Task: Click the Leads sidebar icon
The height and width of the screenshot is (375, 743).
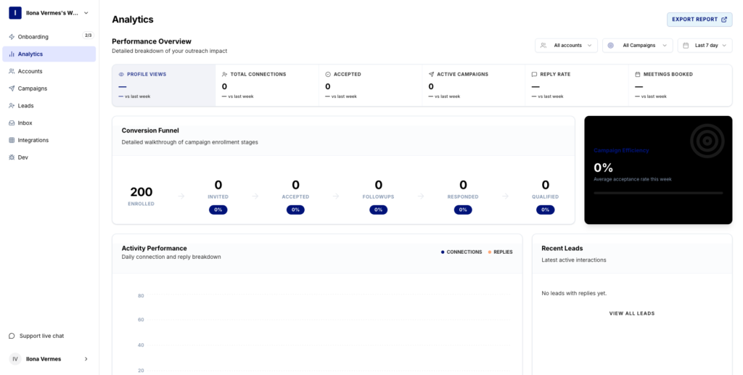Action: click(12, 106)
